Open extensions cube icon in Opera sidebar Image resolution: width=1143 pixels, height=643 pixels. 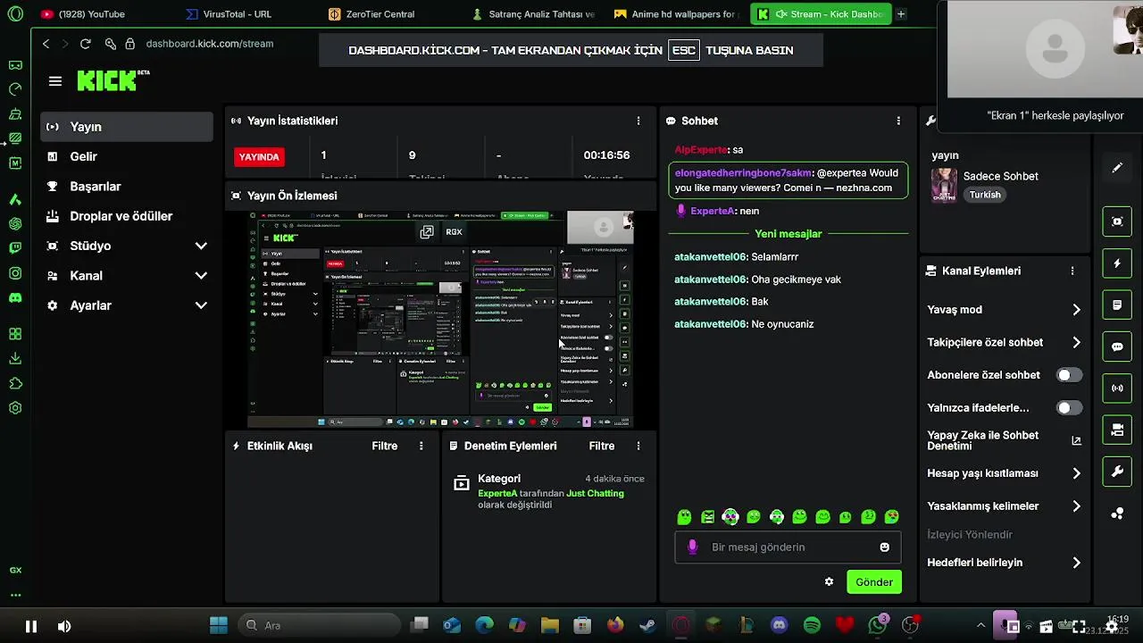point(15,383)
